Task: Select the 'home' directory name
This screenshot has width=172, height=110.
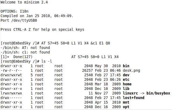Action: 127,84
